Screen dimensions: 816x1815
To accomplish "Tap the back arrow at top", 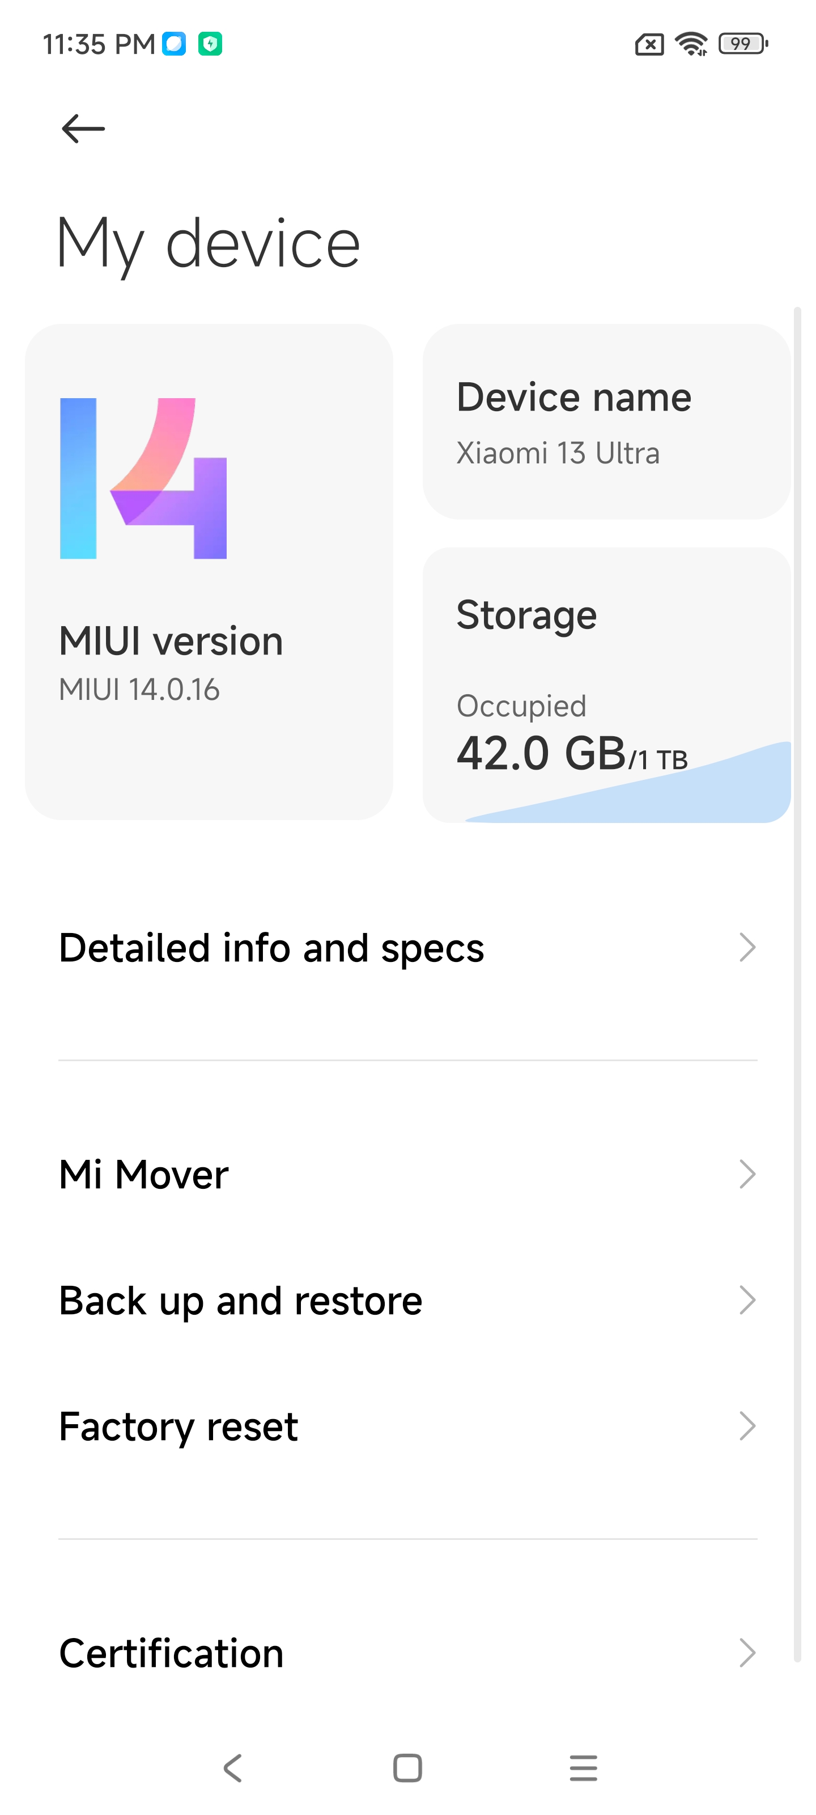I will point(83,128).
